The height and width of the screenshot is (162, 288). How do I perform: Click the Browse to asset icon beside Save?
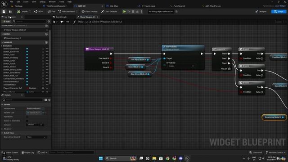[10, 12]
